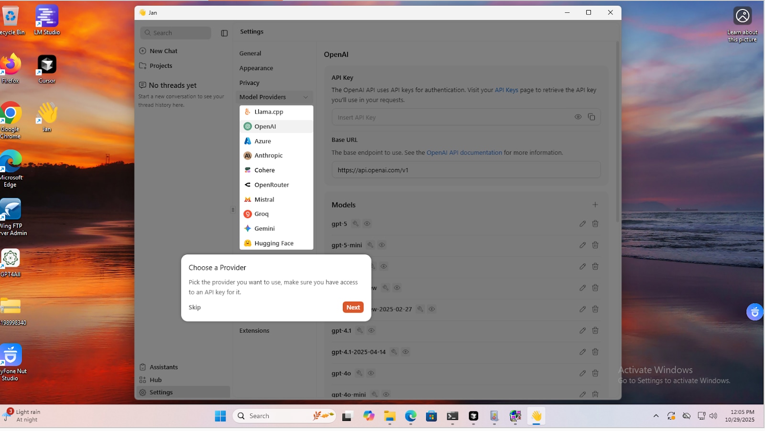Edit the gpt-5 model settings

(582, 224)
